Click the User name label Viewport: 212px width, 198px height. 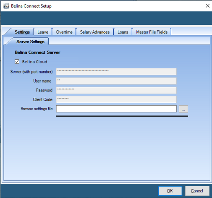42,81
